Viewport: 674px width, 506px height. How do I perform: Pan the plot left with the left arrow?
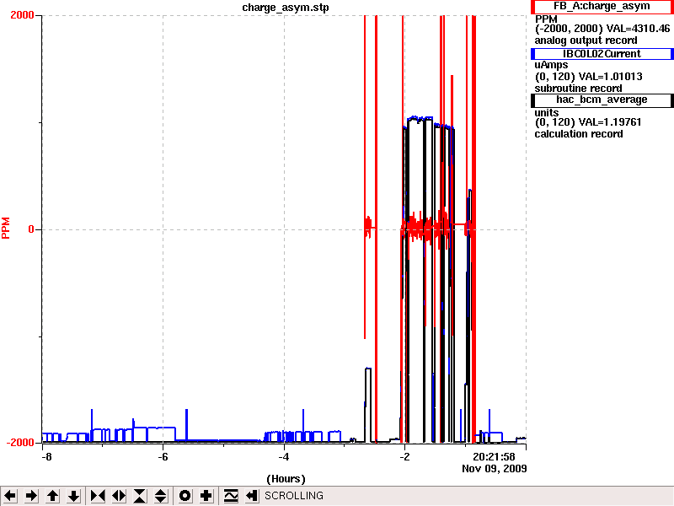point(10,496)
